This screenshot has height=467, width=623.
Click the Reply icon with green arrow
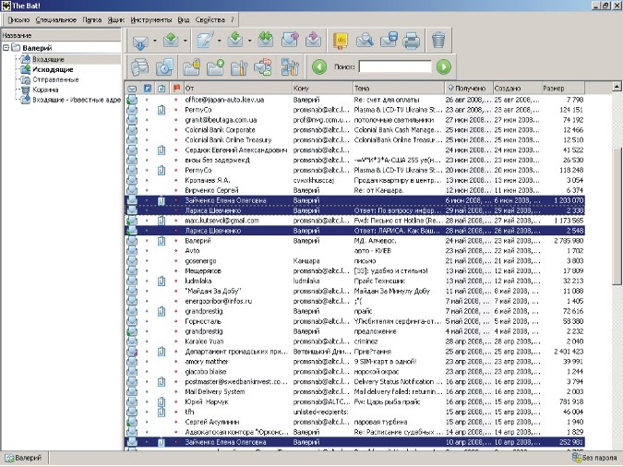235,40
